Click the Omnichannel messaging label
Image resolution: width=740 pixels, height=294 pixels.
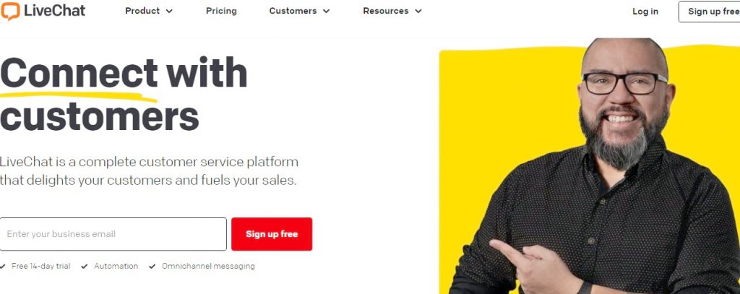[x=208, y=266]
